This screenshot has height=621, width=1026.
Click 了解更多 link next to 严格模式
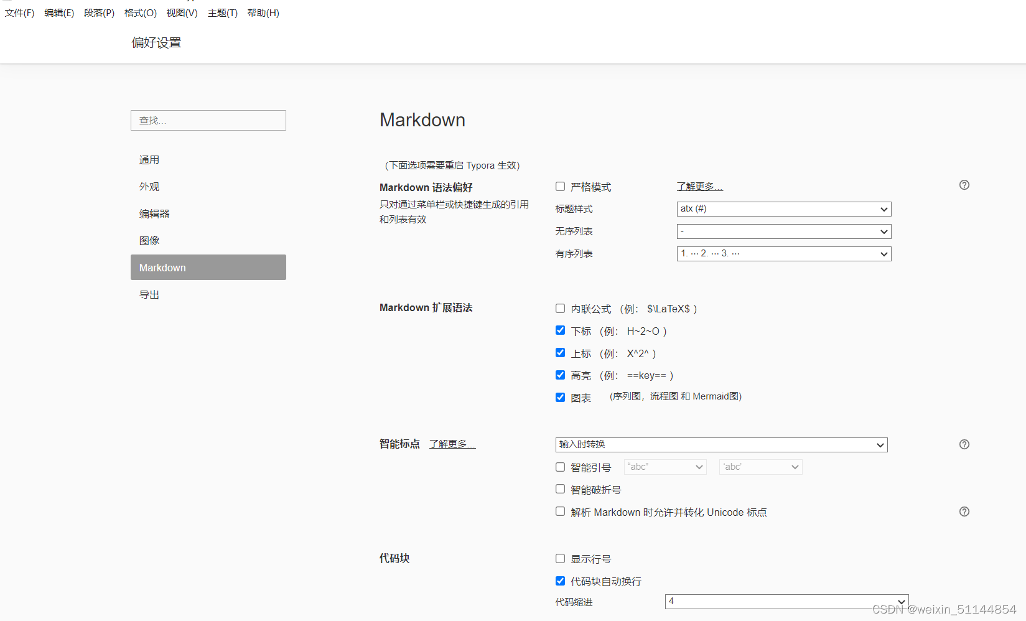point(700,187)
